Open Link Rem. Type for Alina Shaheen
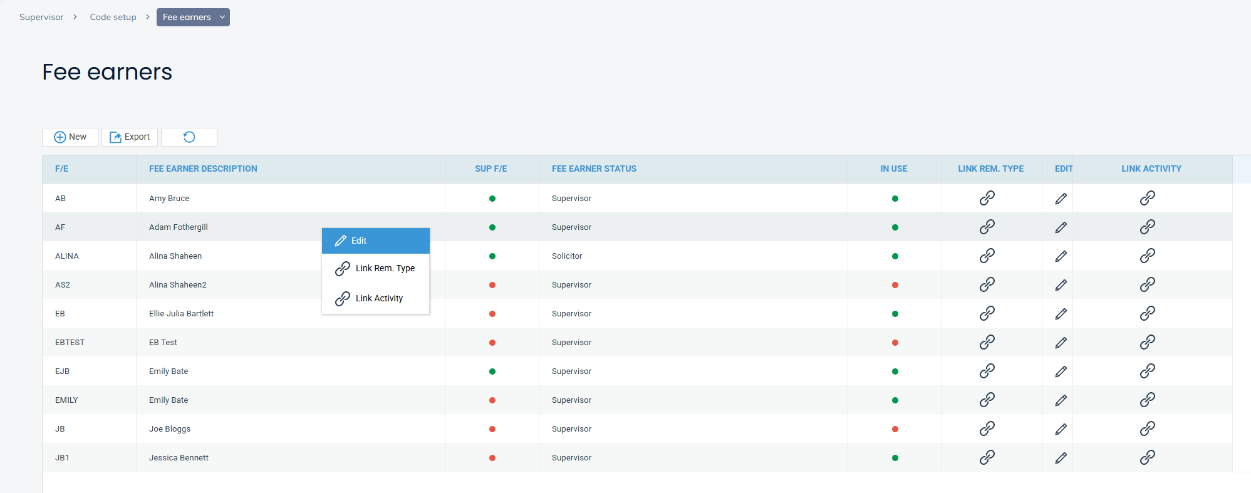 (987, 256)
